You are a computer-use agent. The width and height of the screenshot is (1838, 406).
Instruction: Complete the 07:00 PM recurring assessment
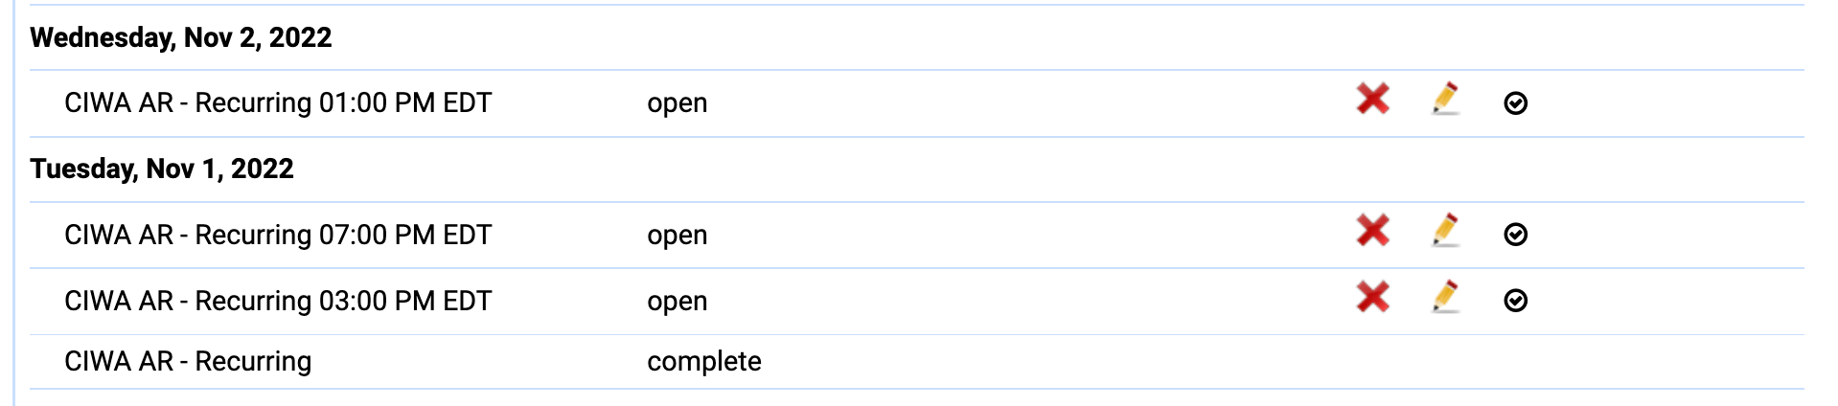click(x=1515, y=235)
